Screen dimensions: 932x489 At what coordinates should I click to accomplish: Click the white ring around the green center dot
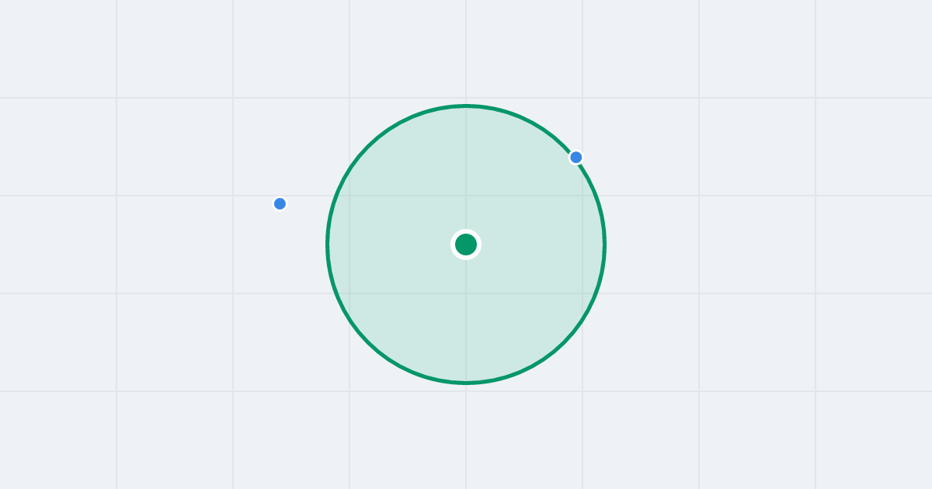coord(466,231)
